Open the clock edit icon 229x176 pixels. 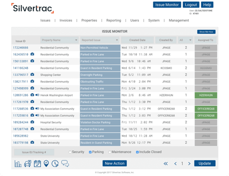[55, 164]
